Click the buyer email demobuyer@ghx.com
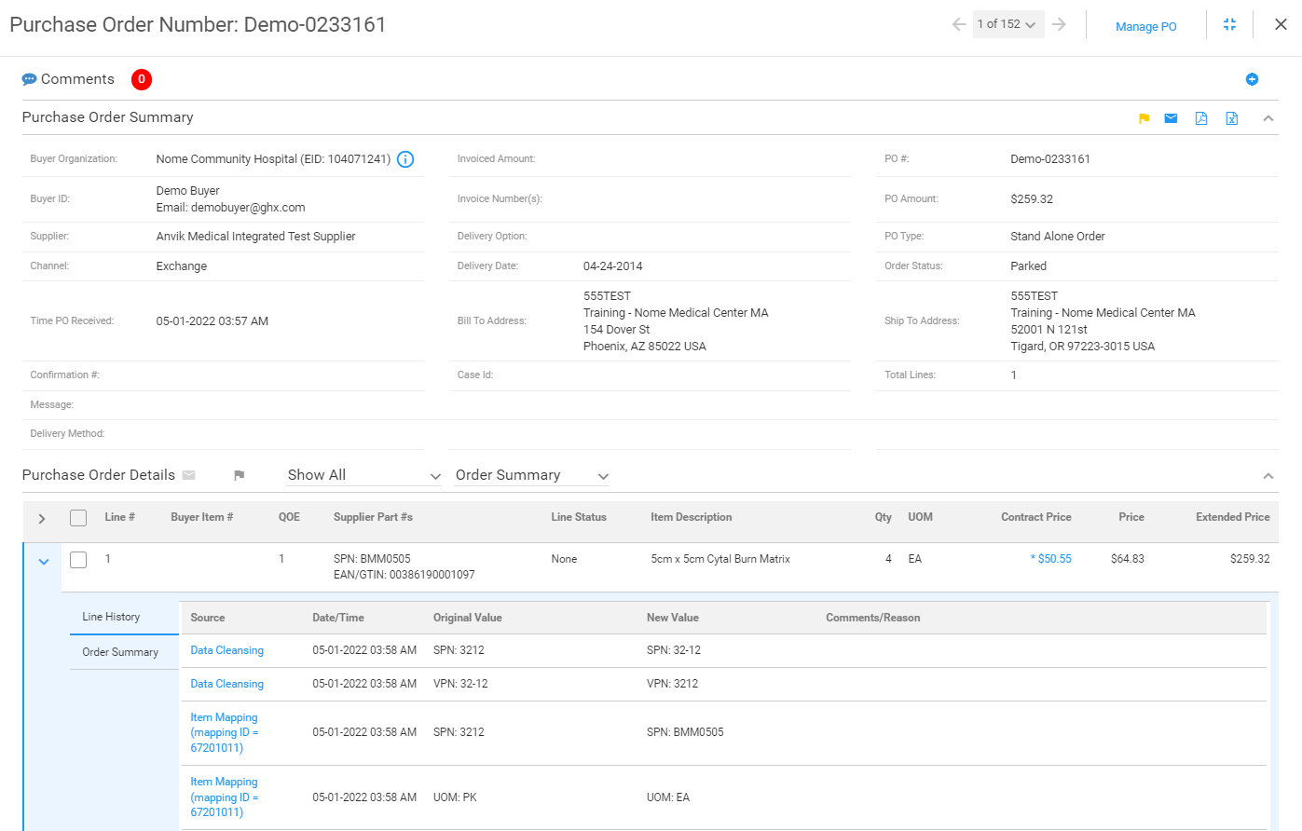Image resolution: width=1302 pixels, height=831 pixels. pos(248,208)
